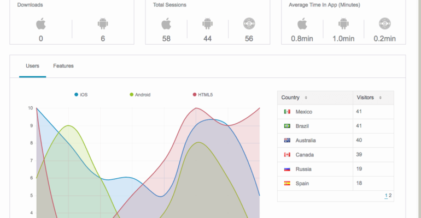This screenshot has width=421, height=218.
Task: Click the Total Sessions card title
Action: 169,5
